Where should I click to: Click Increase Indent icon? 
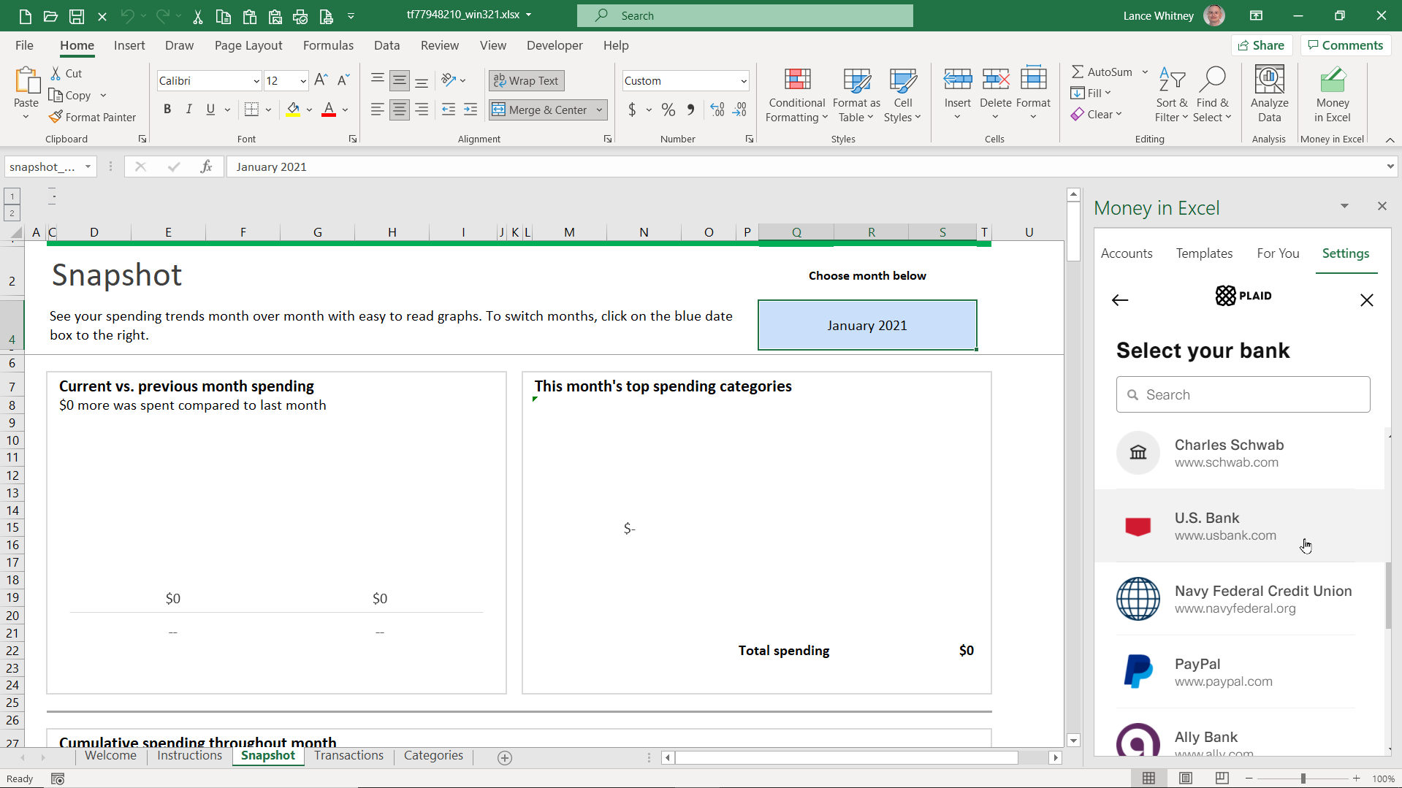point(470,110)
